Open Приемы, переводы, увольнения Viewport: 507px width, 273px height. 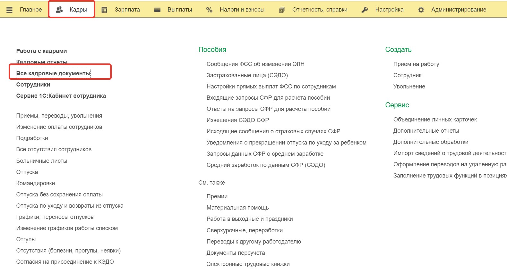(x=59, y=116)
